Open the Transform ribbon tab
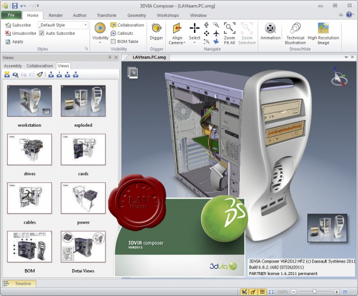Screen dimensions: 358x296 (107, 16)
